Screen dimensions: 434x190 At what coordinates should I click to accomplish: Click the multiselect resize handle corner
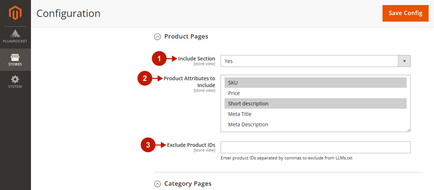pos(408,130)
